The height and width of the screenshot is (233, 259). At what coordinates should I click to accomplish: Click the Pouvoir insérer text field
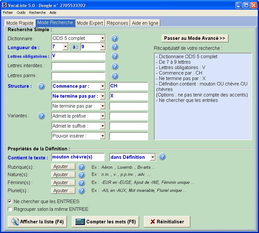pos(129,136)
